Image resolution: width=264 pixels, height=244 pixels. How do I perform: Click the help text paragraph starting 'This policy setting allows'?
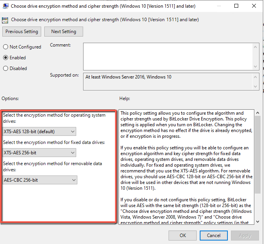186,125
